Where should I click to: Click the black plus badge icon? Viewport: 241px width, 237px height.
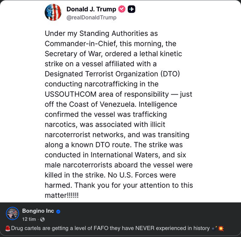pyautogui.click(x=131, y=9)
